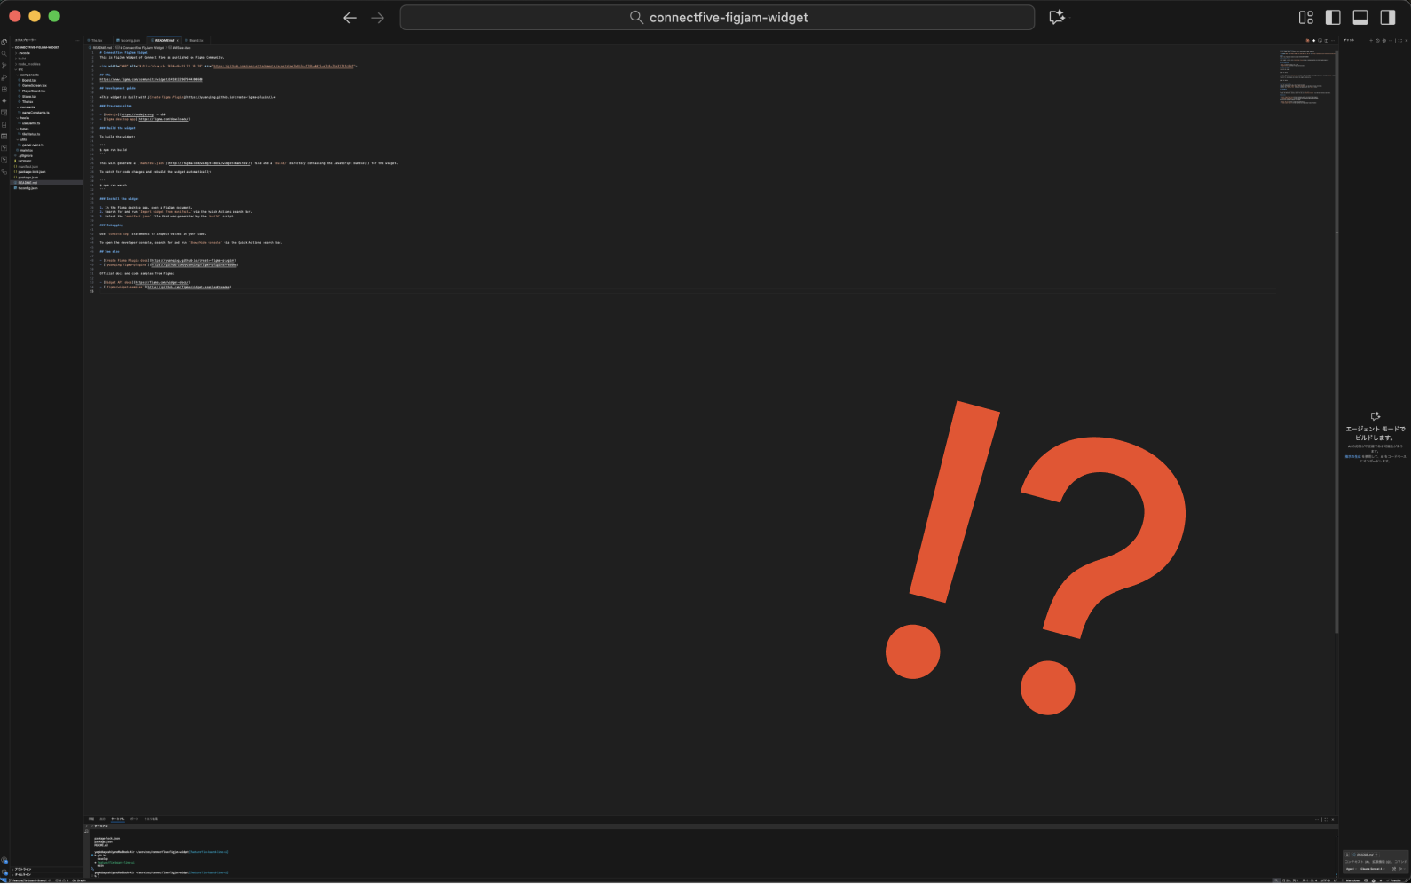Image resolution: width=1411 pixels, height=884 pixels.
Task: Open the Run and Debug view
Action: (x=4, y=77)
